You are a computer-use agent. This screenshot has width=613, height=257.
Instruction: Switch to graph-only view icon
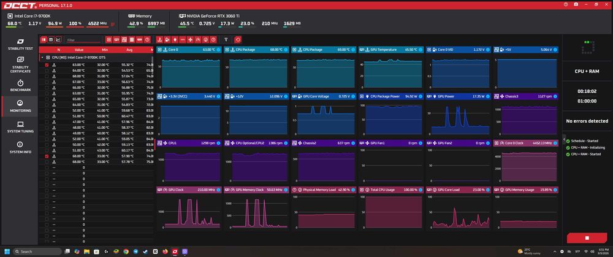(58, 39)
